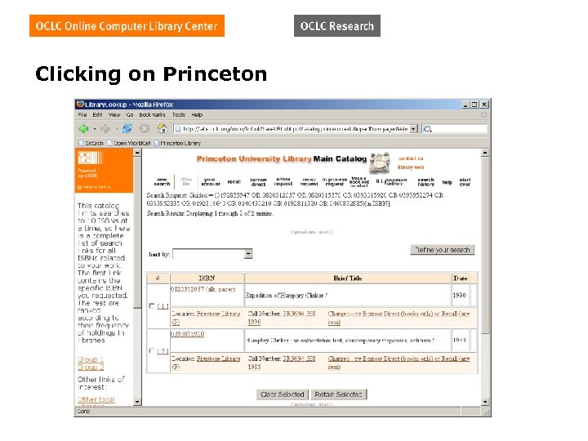Screen dimensions: 588x441
Task: Click the library web link
Action: [x=411, y=167]
